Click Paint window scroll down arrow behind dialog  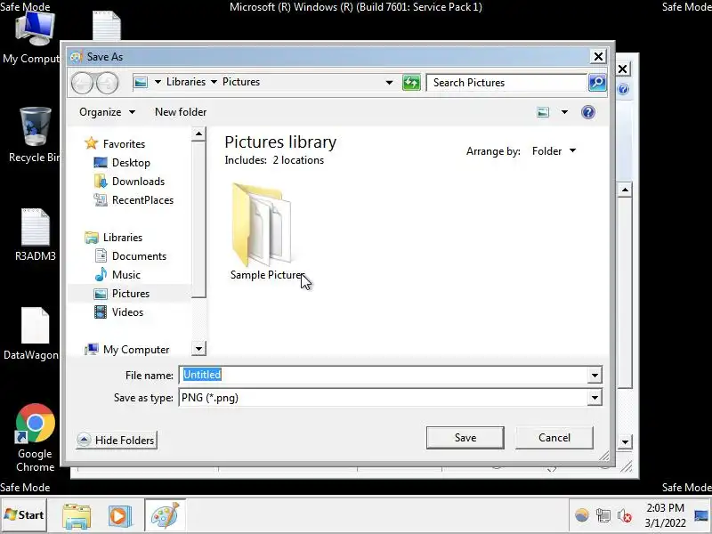pos(625,441)
